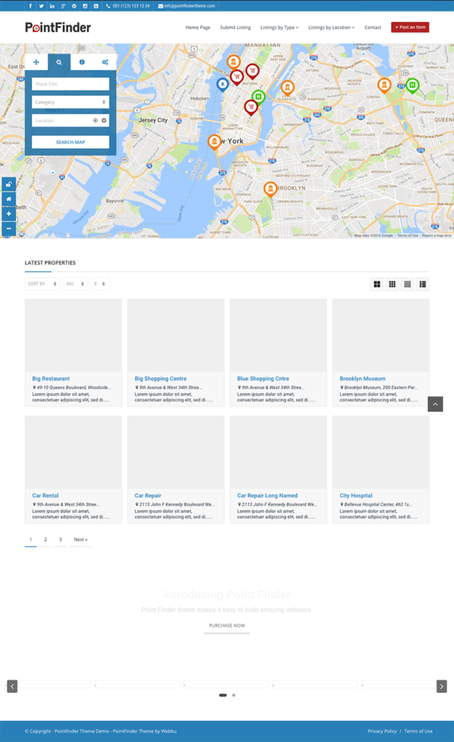The width and height of the screenshot is (454, 742).
Task: Toggle the map lock icon
Action: (9, 184)
